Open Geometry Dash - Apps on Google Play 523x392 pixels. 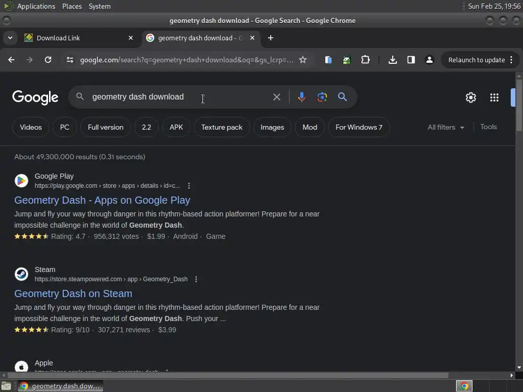pyautogui.click(x=102, y=200)
